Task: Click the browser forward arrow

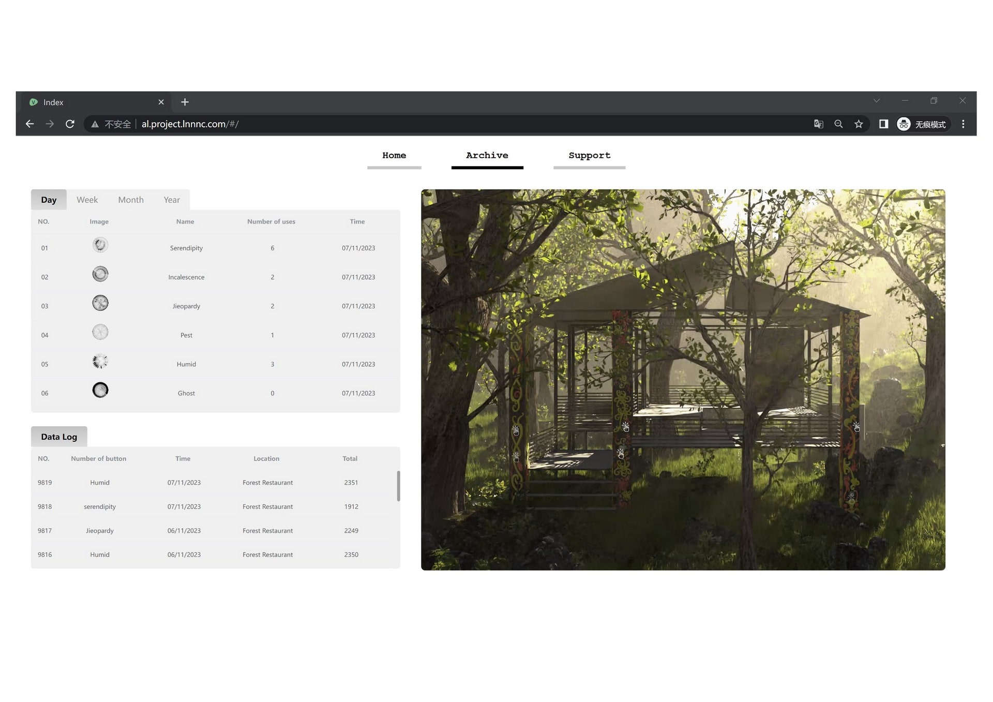Action: tap(50, 124)
